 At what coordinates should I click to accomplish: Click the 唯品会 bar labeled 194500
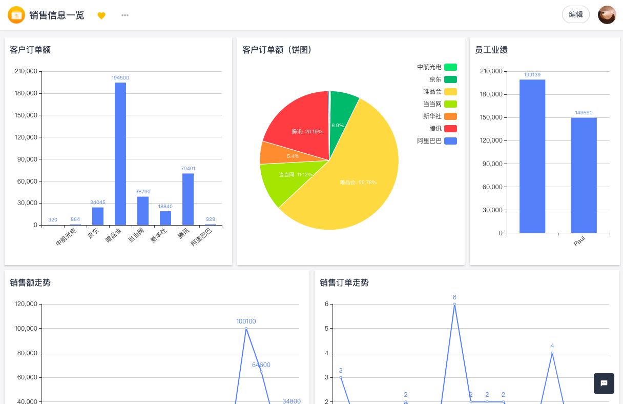pyautogui.click(x=120, y=154)
